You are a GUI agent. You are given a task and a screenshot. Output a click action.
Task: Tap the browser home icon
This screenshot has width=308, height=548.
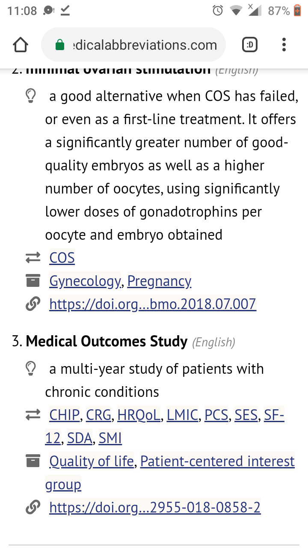click(21, 45)
